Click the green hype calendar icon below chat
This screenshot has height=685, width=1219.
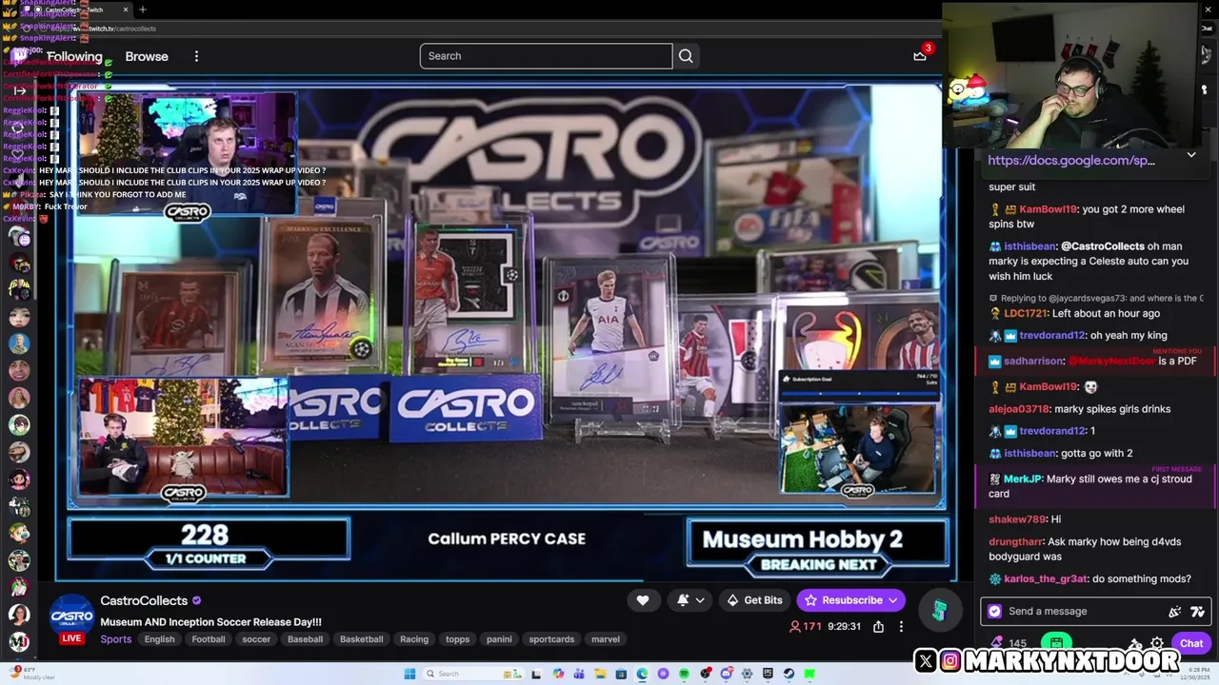pos(1056,643)
